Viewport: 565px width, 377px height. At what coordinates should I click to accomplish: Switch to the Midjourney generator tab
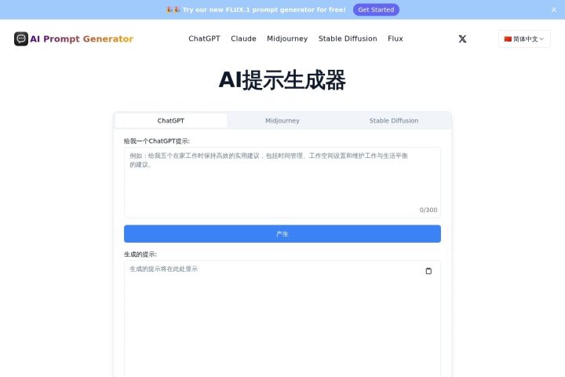pos(282,120)
